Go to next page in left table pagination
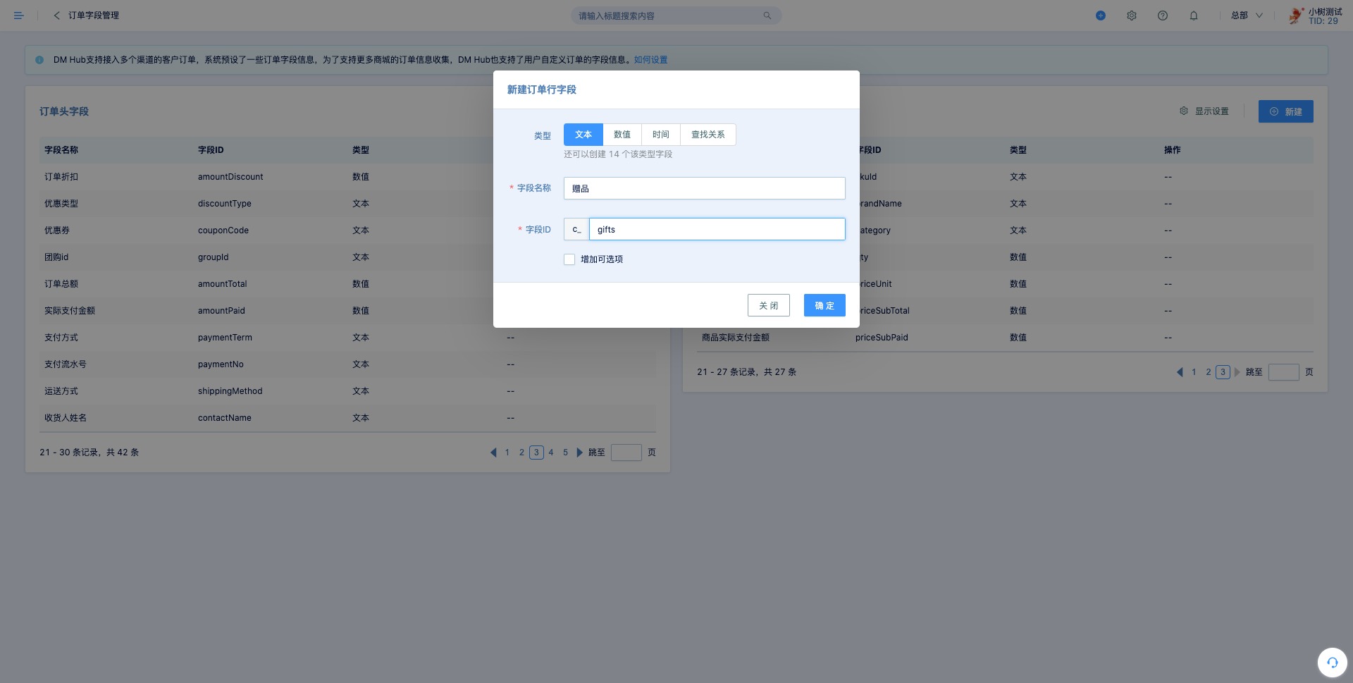The image size is (1353, 683). [579, 453]
